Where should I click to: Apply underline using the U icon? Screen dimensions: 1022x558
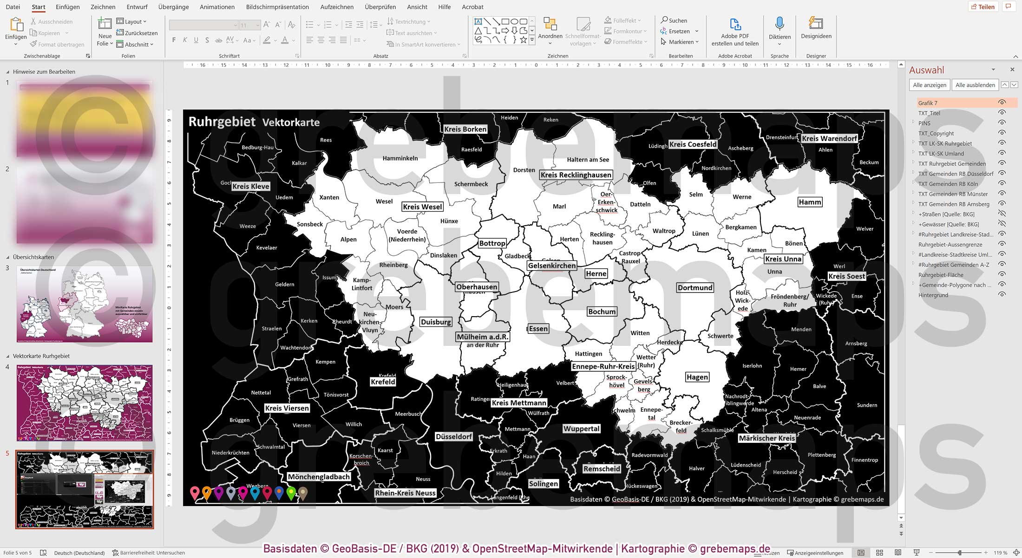pyautogui.click(x=196, y=40)
